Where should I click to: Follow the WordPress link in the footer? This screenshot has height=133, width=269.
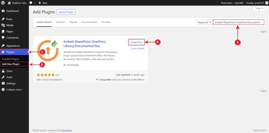67,130
